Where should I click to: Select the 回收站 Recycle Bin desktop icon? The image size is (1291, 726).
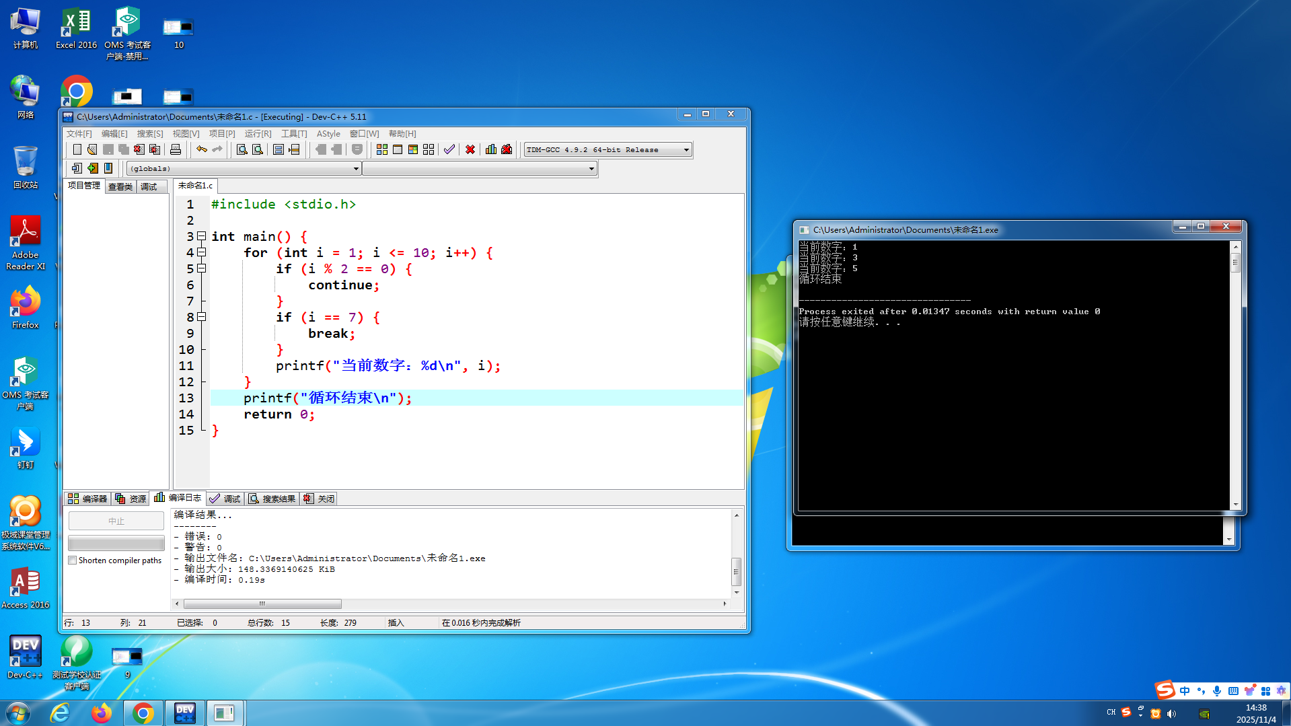26,168
